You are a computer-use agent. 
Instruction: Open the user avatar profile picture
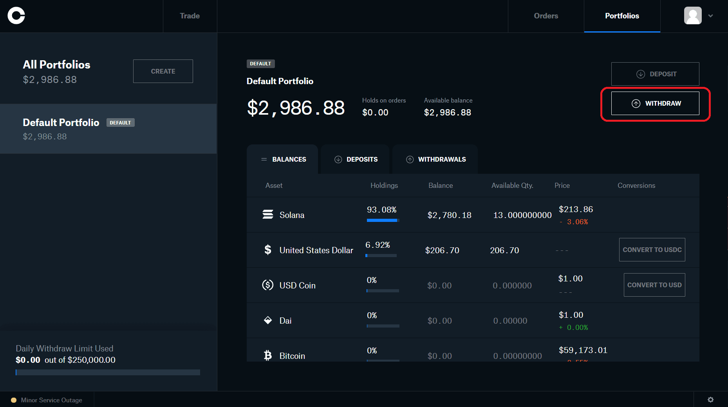[693, 16]
